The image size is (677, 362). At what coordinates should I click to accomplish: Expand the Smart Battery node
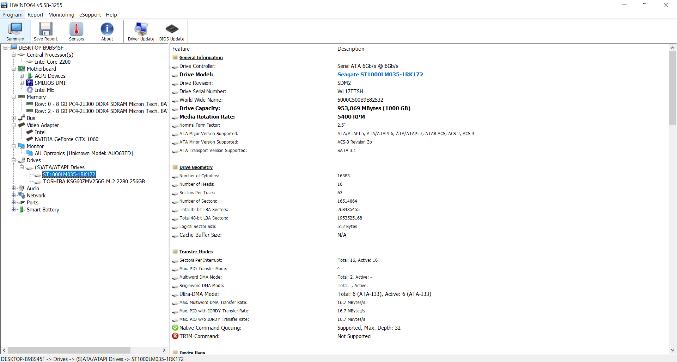click(13, 209)
